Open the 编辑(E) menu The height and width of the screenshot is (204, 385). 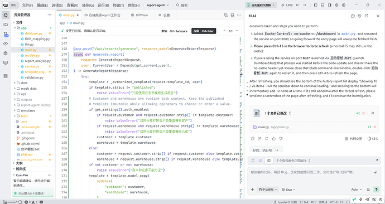[x=42, y=5]
